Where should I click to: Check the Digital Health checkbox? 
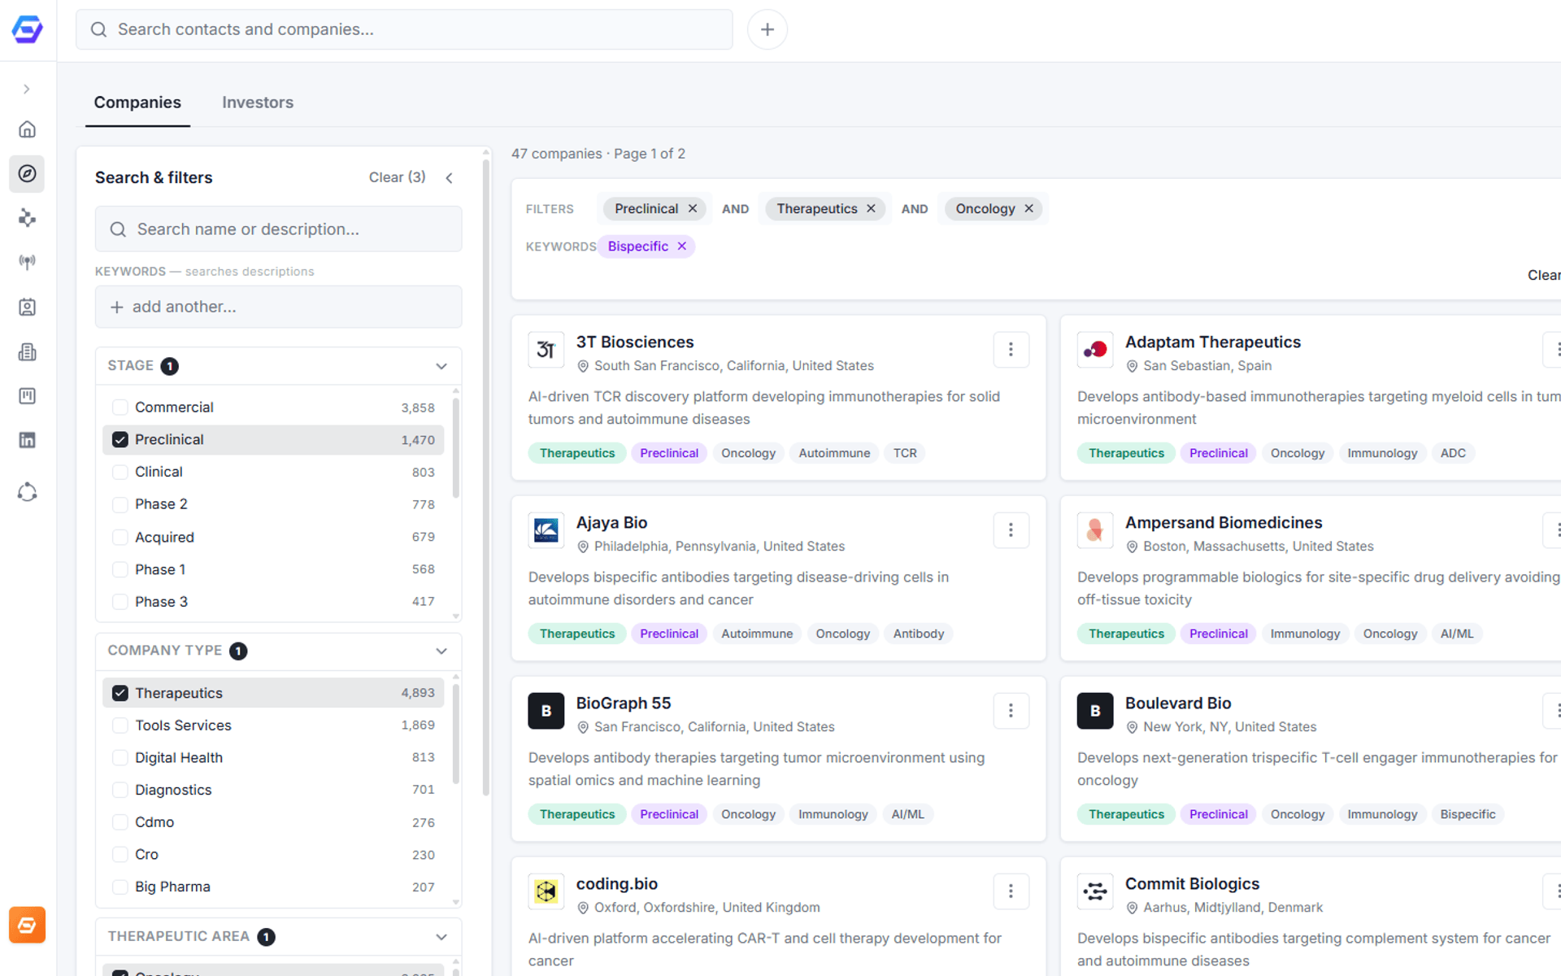[x=120, y=757]
